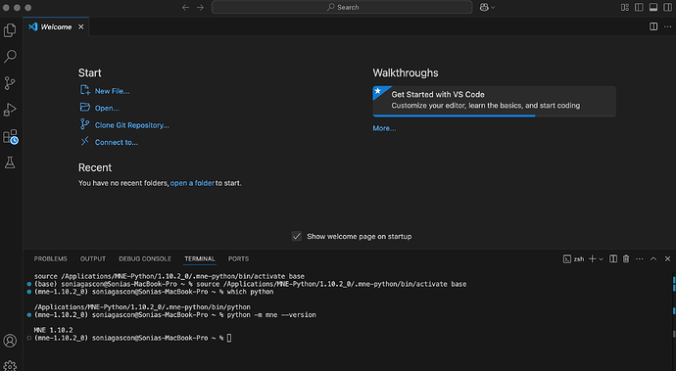
Task: Open the Accounts menu icon
Action: click(x=10, y=341)
